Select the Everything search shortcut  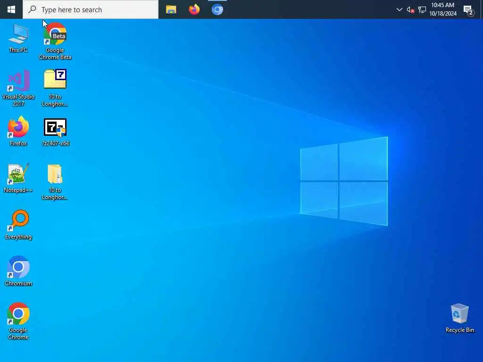tap(18, 225)
